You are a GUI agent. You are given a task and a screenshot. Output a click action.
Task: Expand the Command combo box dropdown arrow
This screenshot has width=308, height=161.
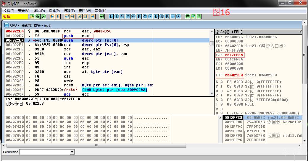pyautogui.click(x=72, y=152)
